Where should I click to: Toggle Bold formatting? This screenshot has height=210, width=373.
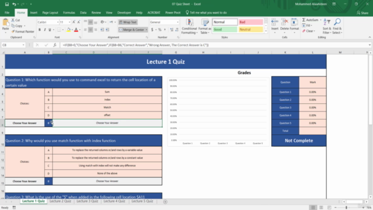(x=40, y=30)
